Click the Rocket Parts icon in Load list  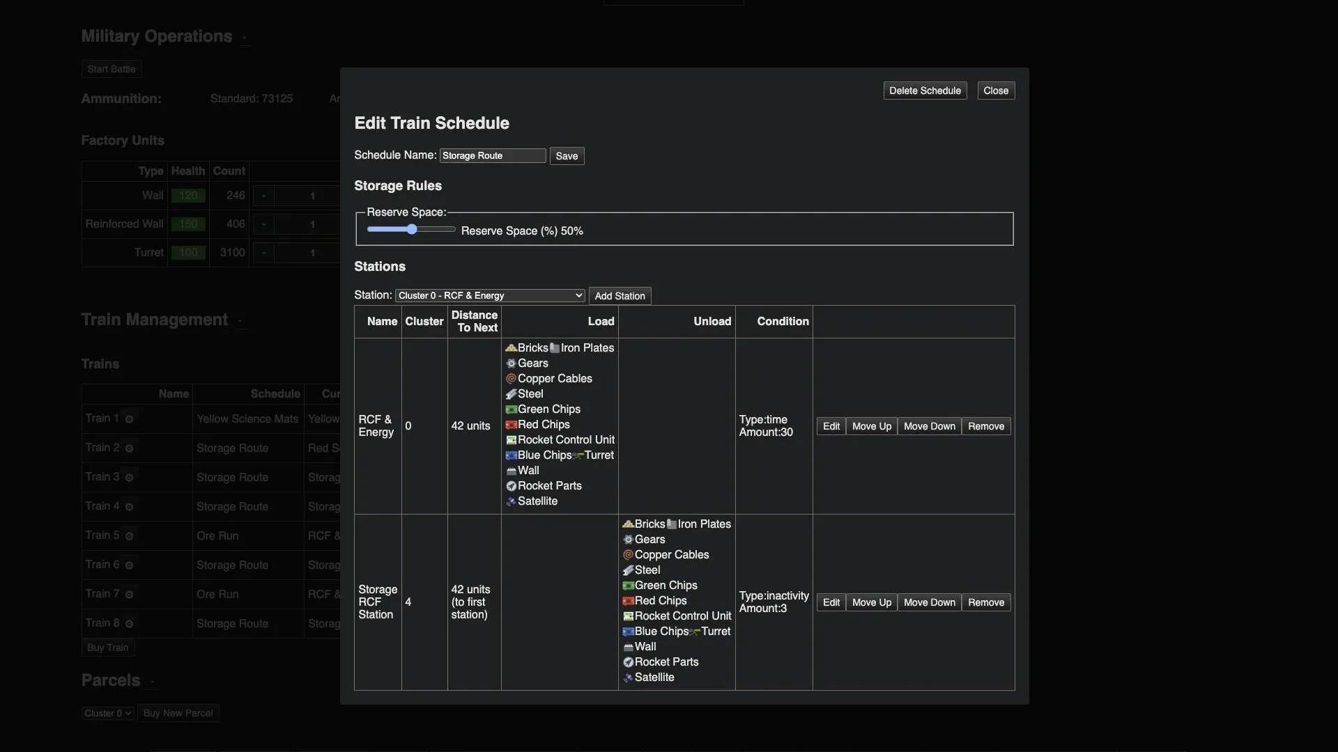(511, 486)
